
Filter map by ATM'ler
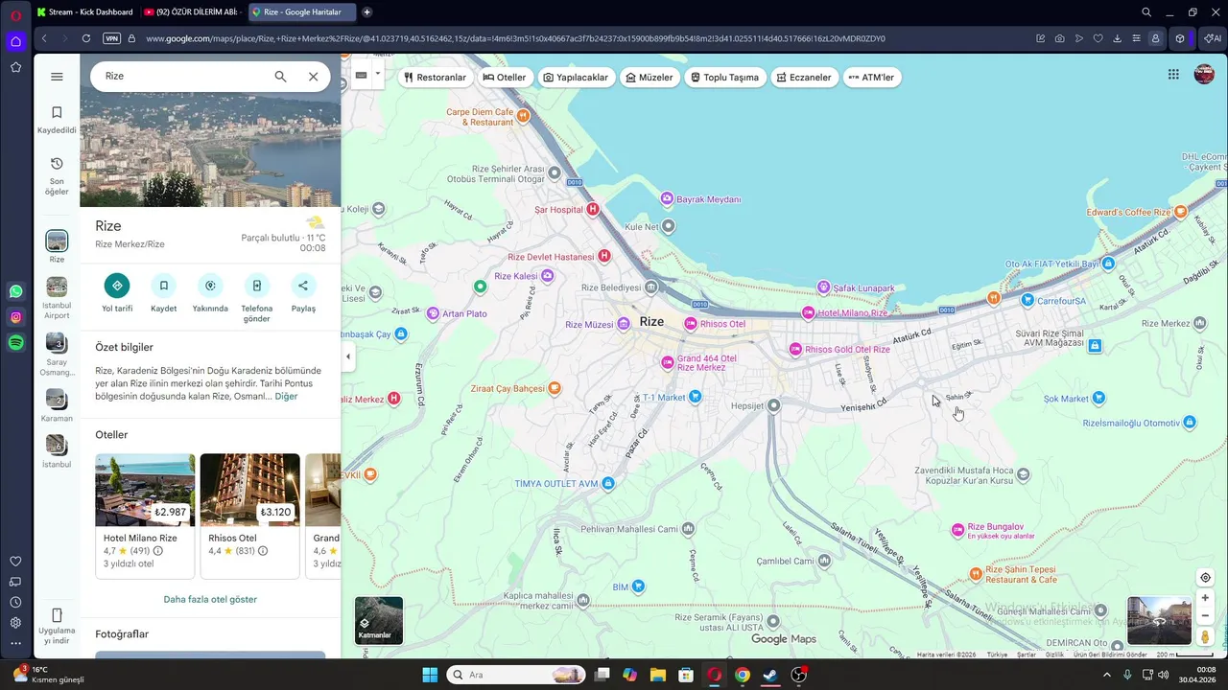coord(871,78)
